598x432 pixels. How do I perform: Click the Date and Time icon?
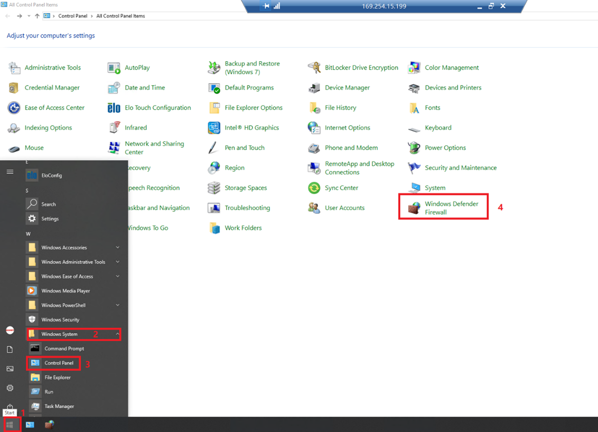(x=114, y=88)
